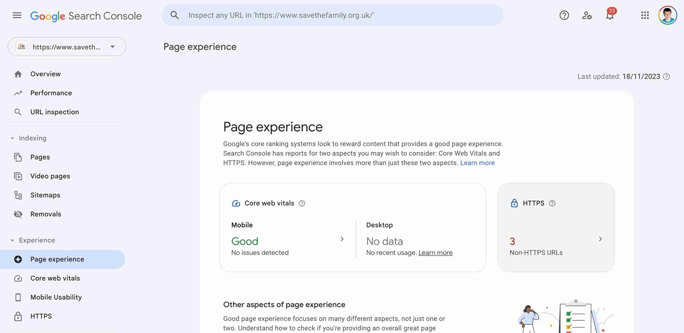Collapse the Indexing section

(x=12, y=138)
